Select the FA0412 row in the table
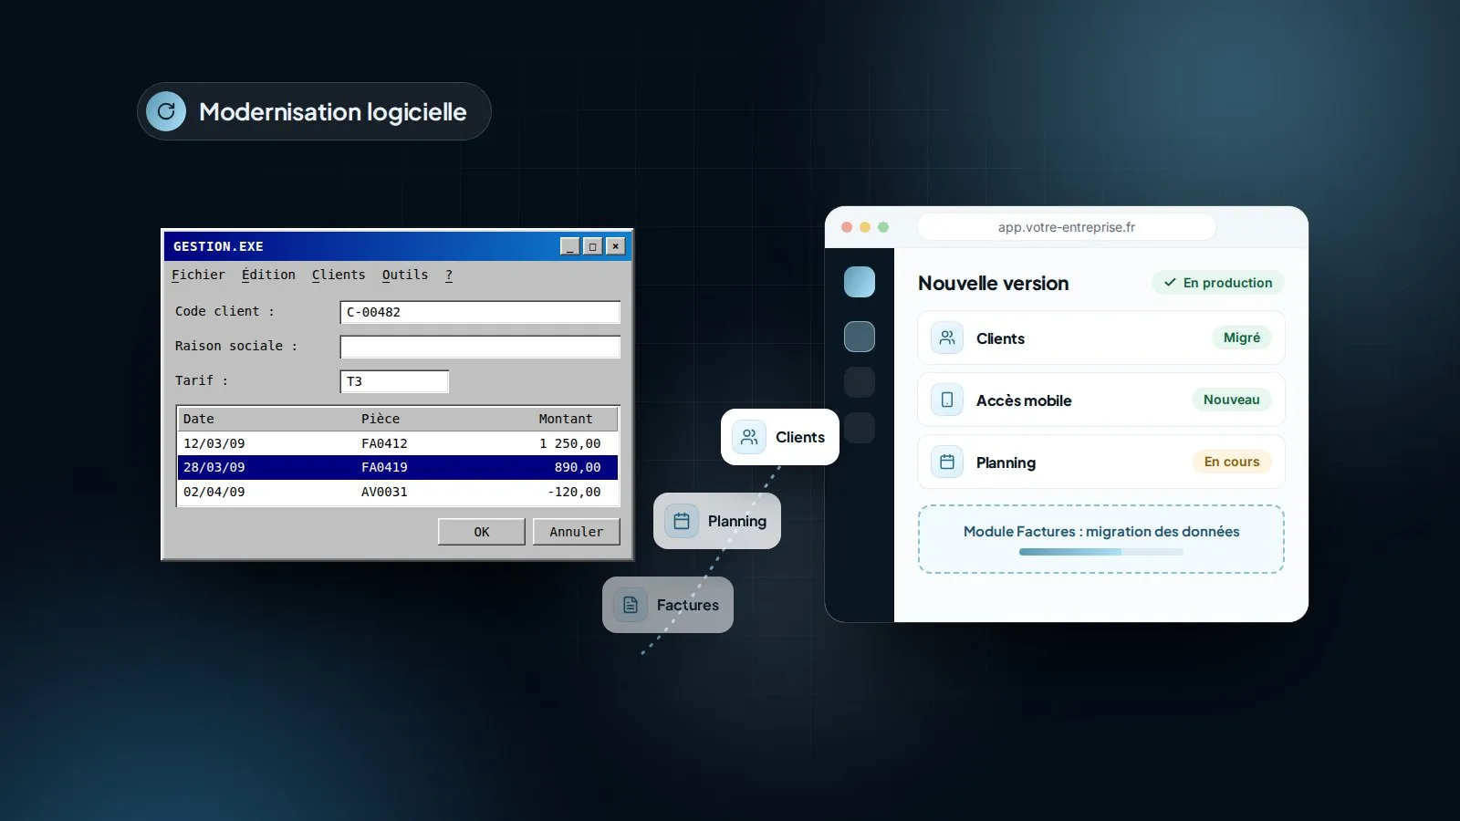 pyautogui.click(x=398, y=443)
